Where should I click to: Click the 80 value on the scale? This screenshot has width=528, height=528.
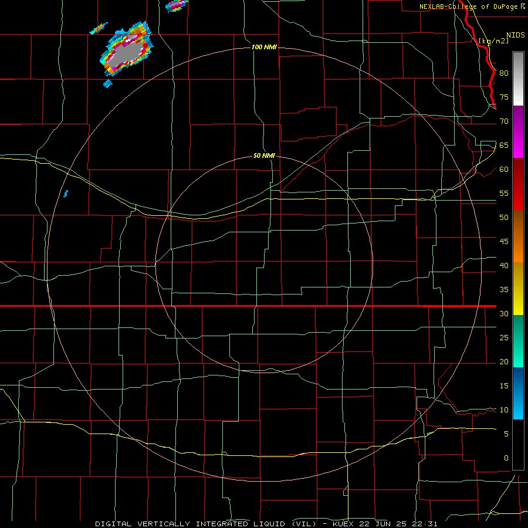(x=504, y=73)
